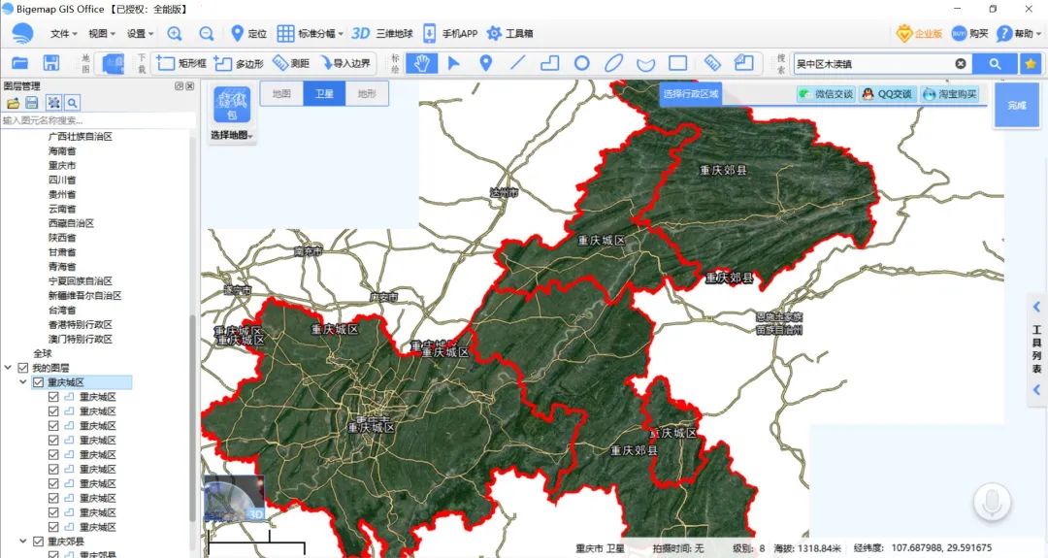Uncheck the last 重庆城区 child layer
This screenshot has width=1048, height=558.
click(53, 527)
